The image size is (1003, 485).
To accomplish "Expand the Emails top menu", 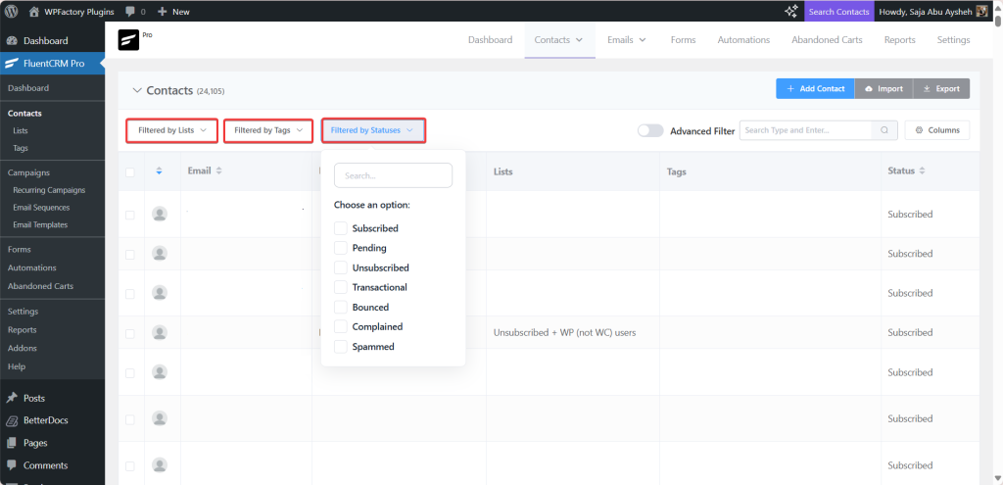I will [627, 39].
